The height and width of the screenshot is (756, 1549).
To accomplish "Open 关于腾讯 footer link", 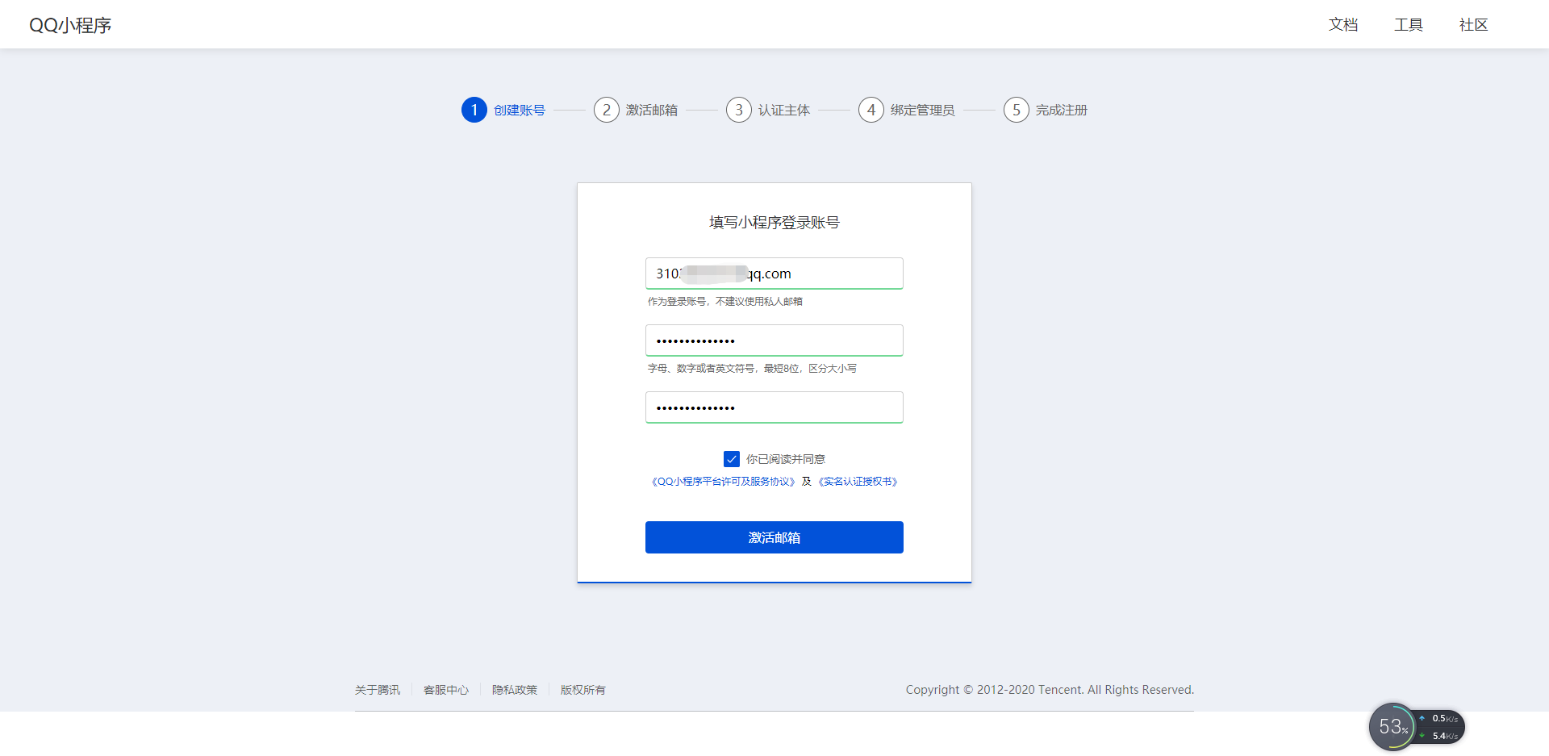I will [x=378, y=690].
